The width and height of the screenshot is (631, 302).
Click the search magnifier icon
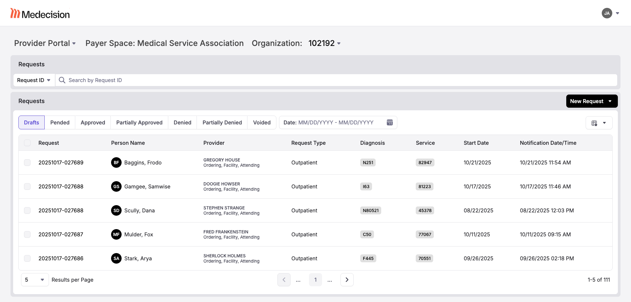[62, 80]
